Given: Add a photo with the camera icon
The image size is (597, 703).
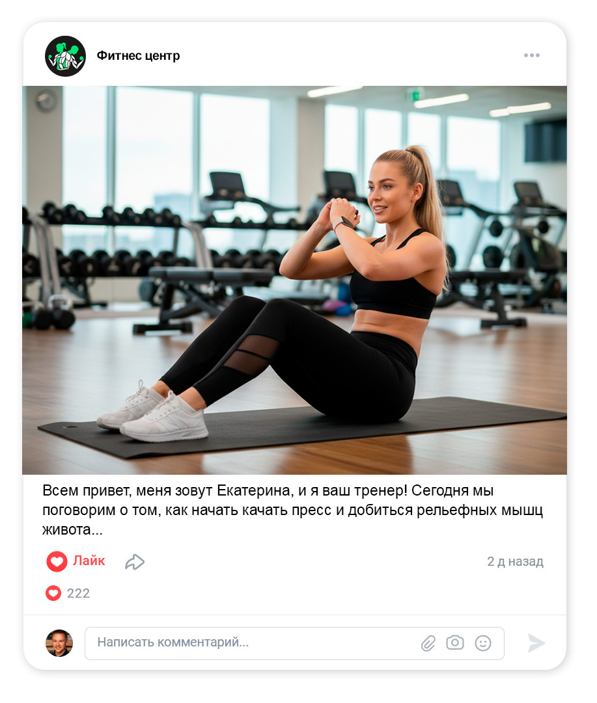Looking at the screenshot, I should [x=454, y=643].
